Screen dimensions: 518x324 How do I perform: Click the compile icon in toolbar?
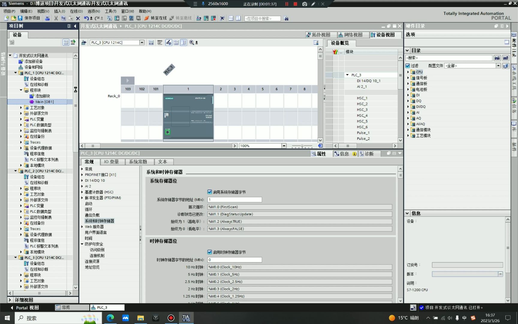(109, 18)
